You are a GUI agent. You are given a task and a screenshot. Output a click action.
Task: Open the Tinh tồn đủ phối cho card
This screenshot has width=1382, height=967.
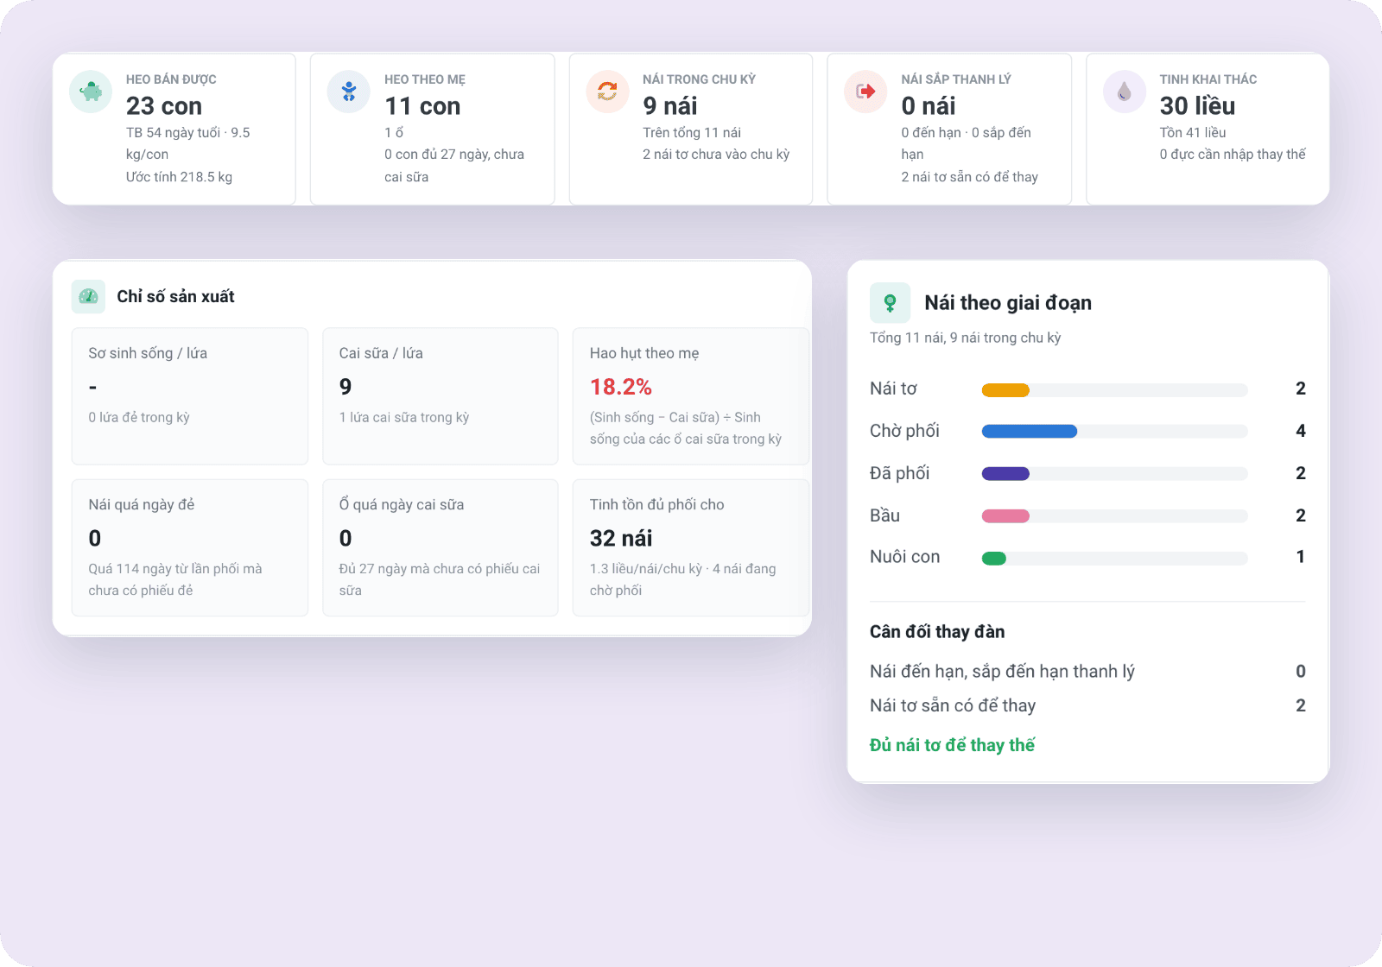(x=691, y=547)
